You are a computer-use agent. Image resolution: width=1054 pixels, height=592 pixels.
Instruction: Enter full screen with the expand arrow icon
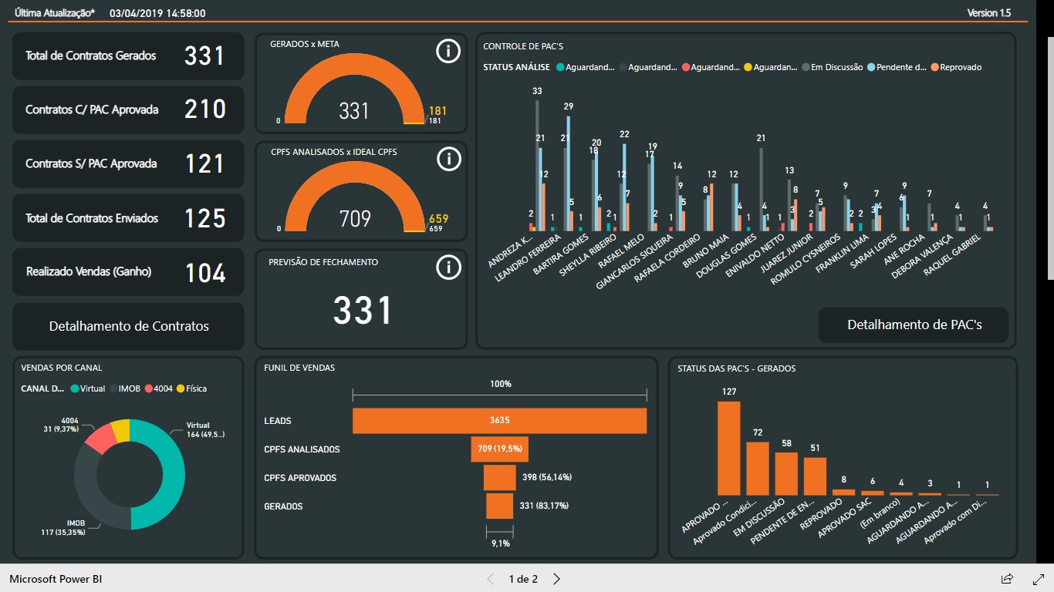[x=1039, y=578]
